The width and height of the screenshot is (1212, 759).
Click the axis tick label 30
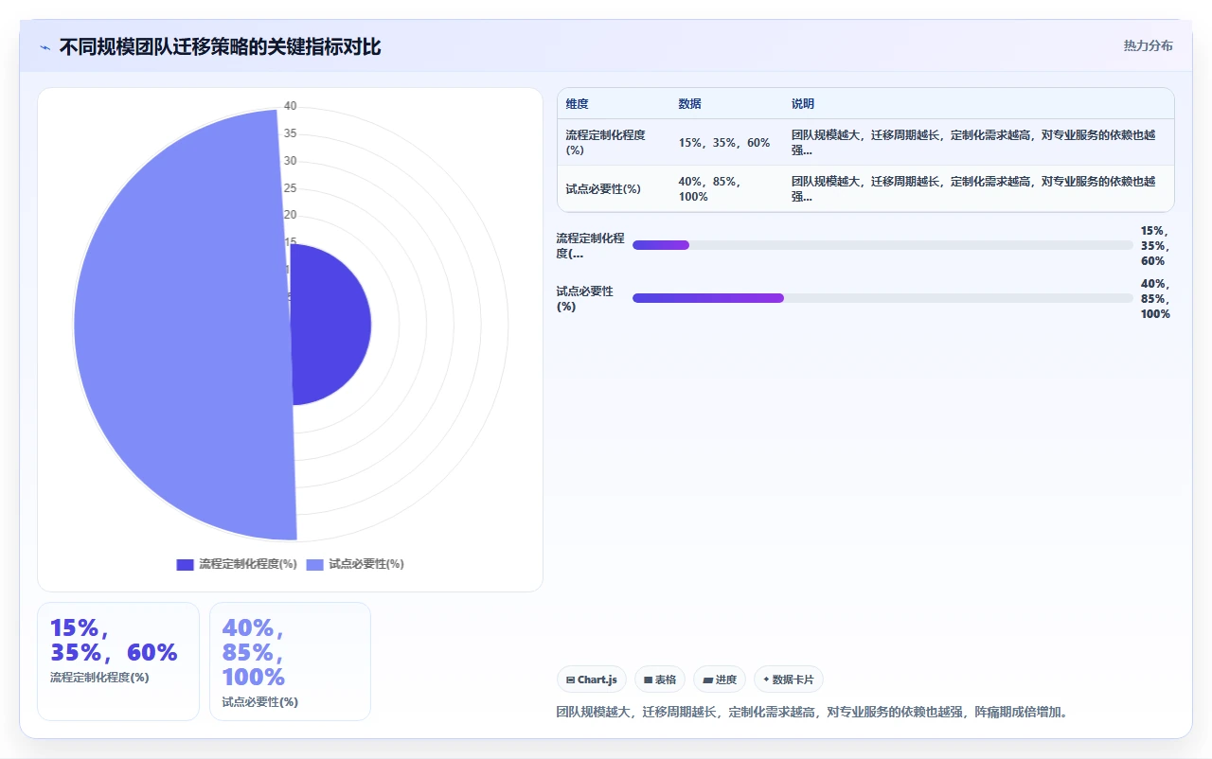(291, 161)
